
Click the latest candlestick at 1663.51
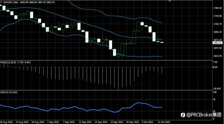coord(162,42)
